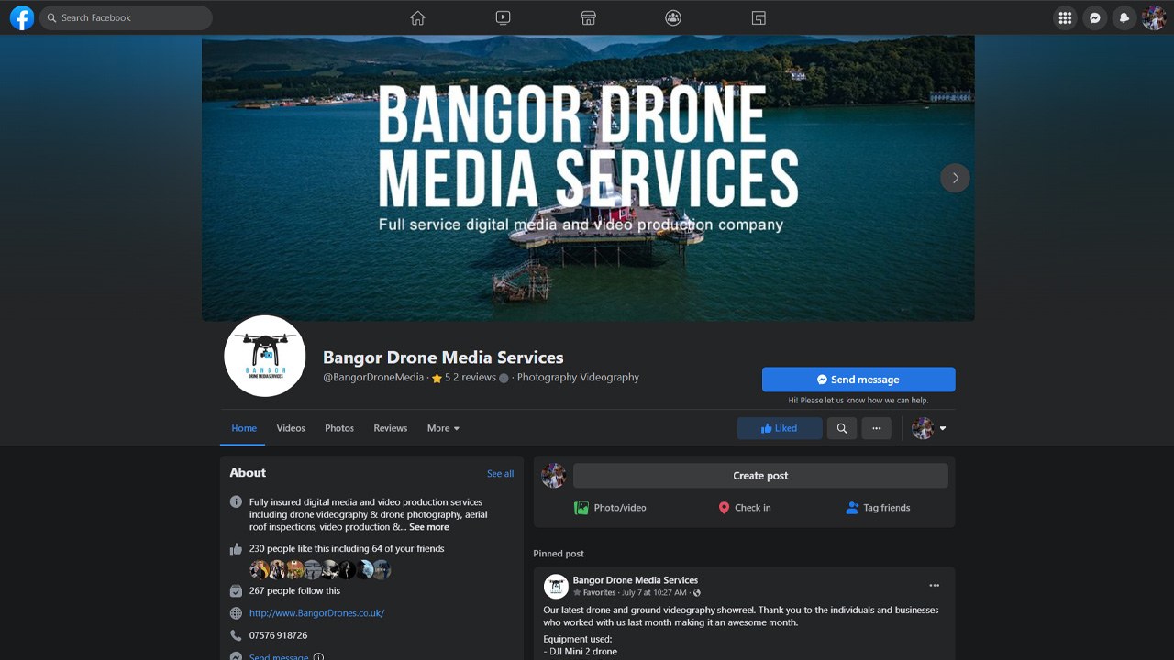Open the Notifications bell icon

click(x=1124, y=17)
